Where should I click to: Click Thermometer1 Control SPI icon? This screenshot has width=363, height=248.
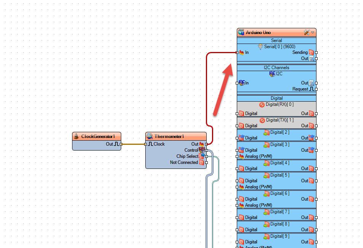(x=202, y=150)
